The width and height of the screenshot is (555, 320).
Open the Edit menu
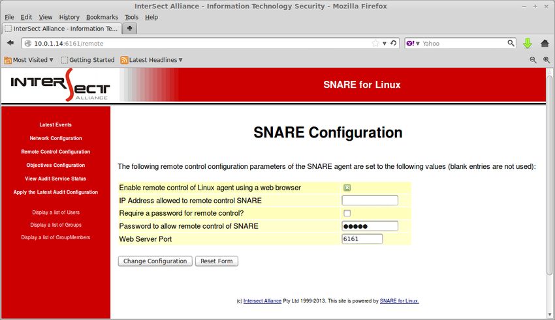tap(26, 17)
